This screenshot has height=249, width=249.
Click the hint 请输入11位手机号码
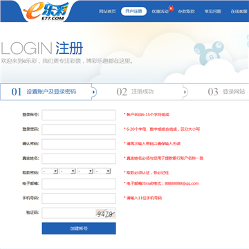tap(143, 198)
